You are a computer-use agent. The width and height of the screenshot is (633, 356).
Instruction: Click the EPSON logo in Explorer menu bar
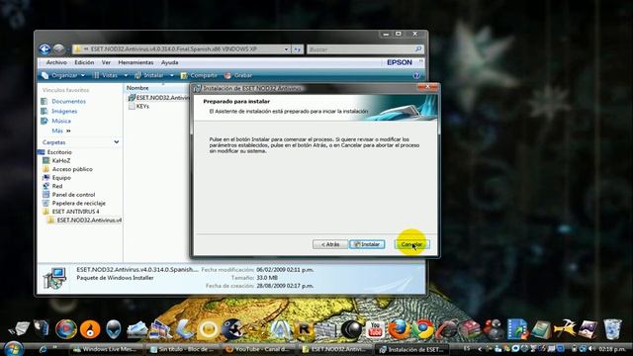[400, 62]
